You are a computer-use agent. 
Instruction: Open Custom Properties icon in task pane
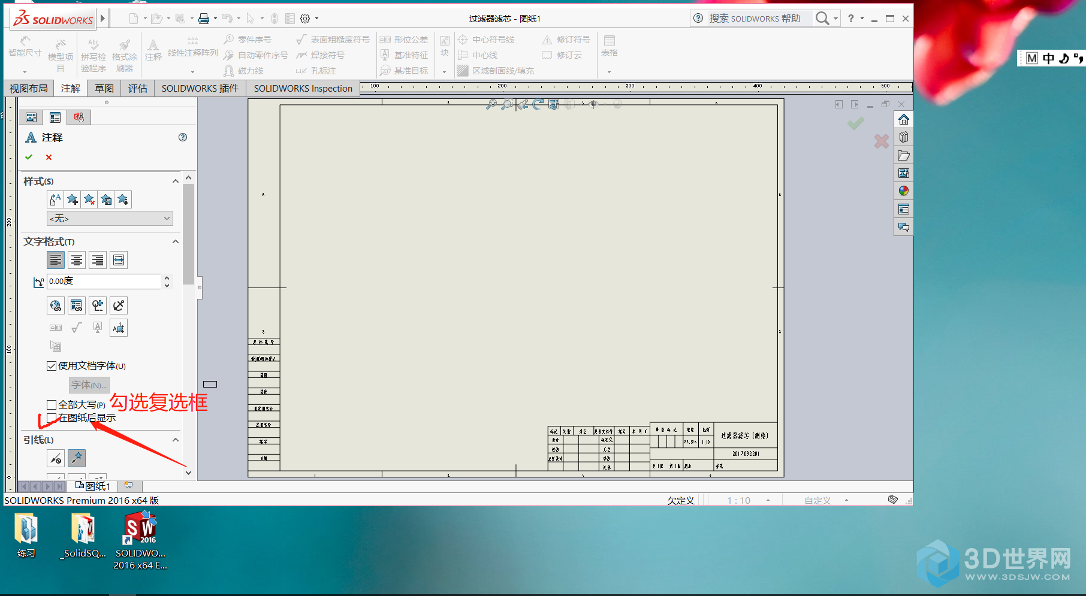(904, 209)
